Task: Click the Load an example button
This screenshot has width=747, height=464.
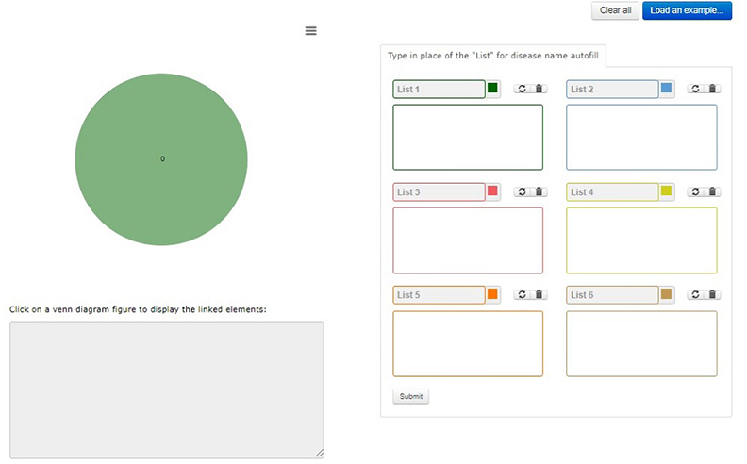Action: [687, 10]
